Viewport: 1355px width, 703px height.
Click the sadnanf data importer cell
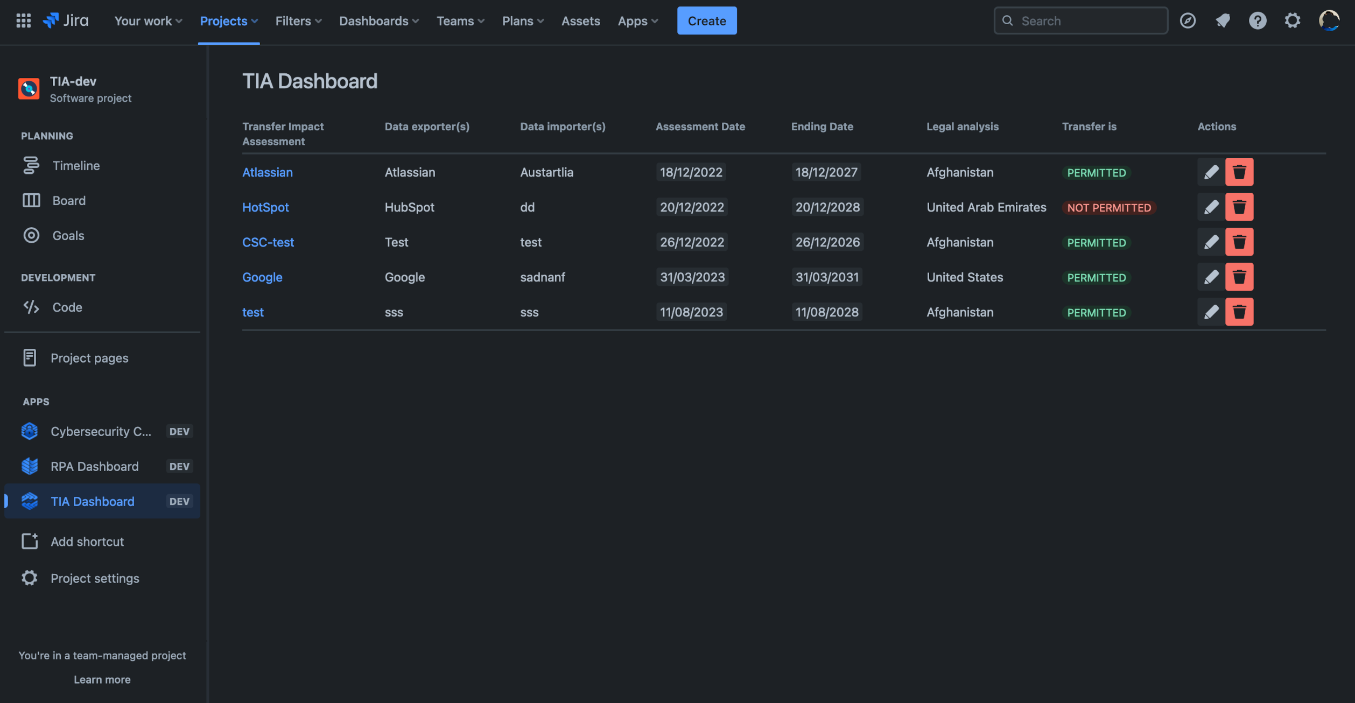click(x=543, y=277)
